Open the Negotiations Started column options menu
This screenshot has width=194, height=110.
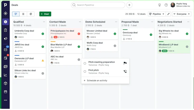188,22
